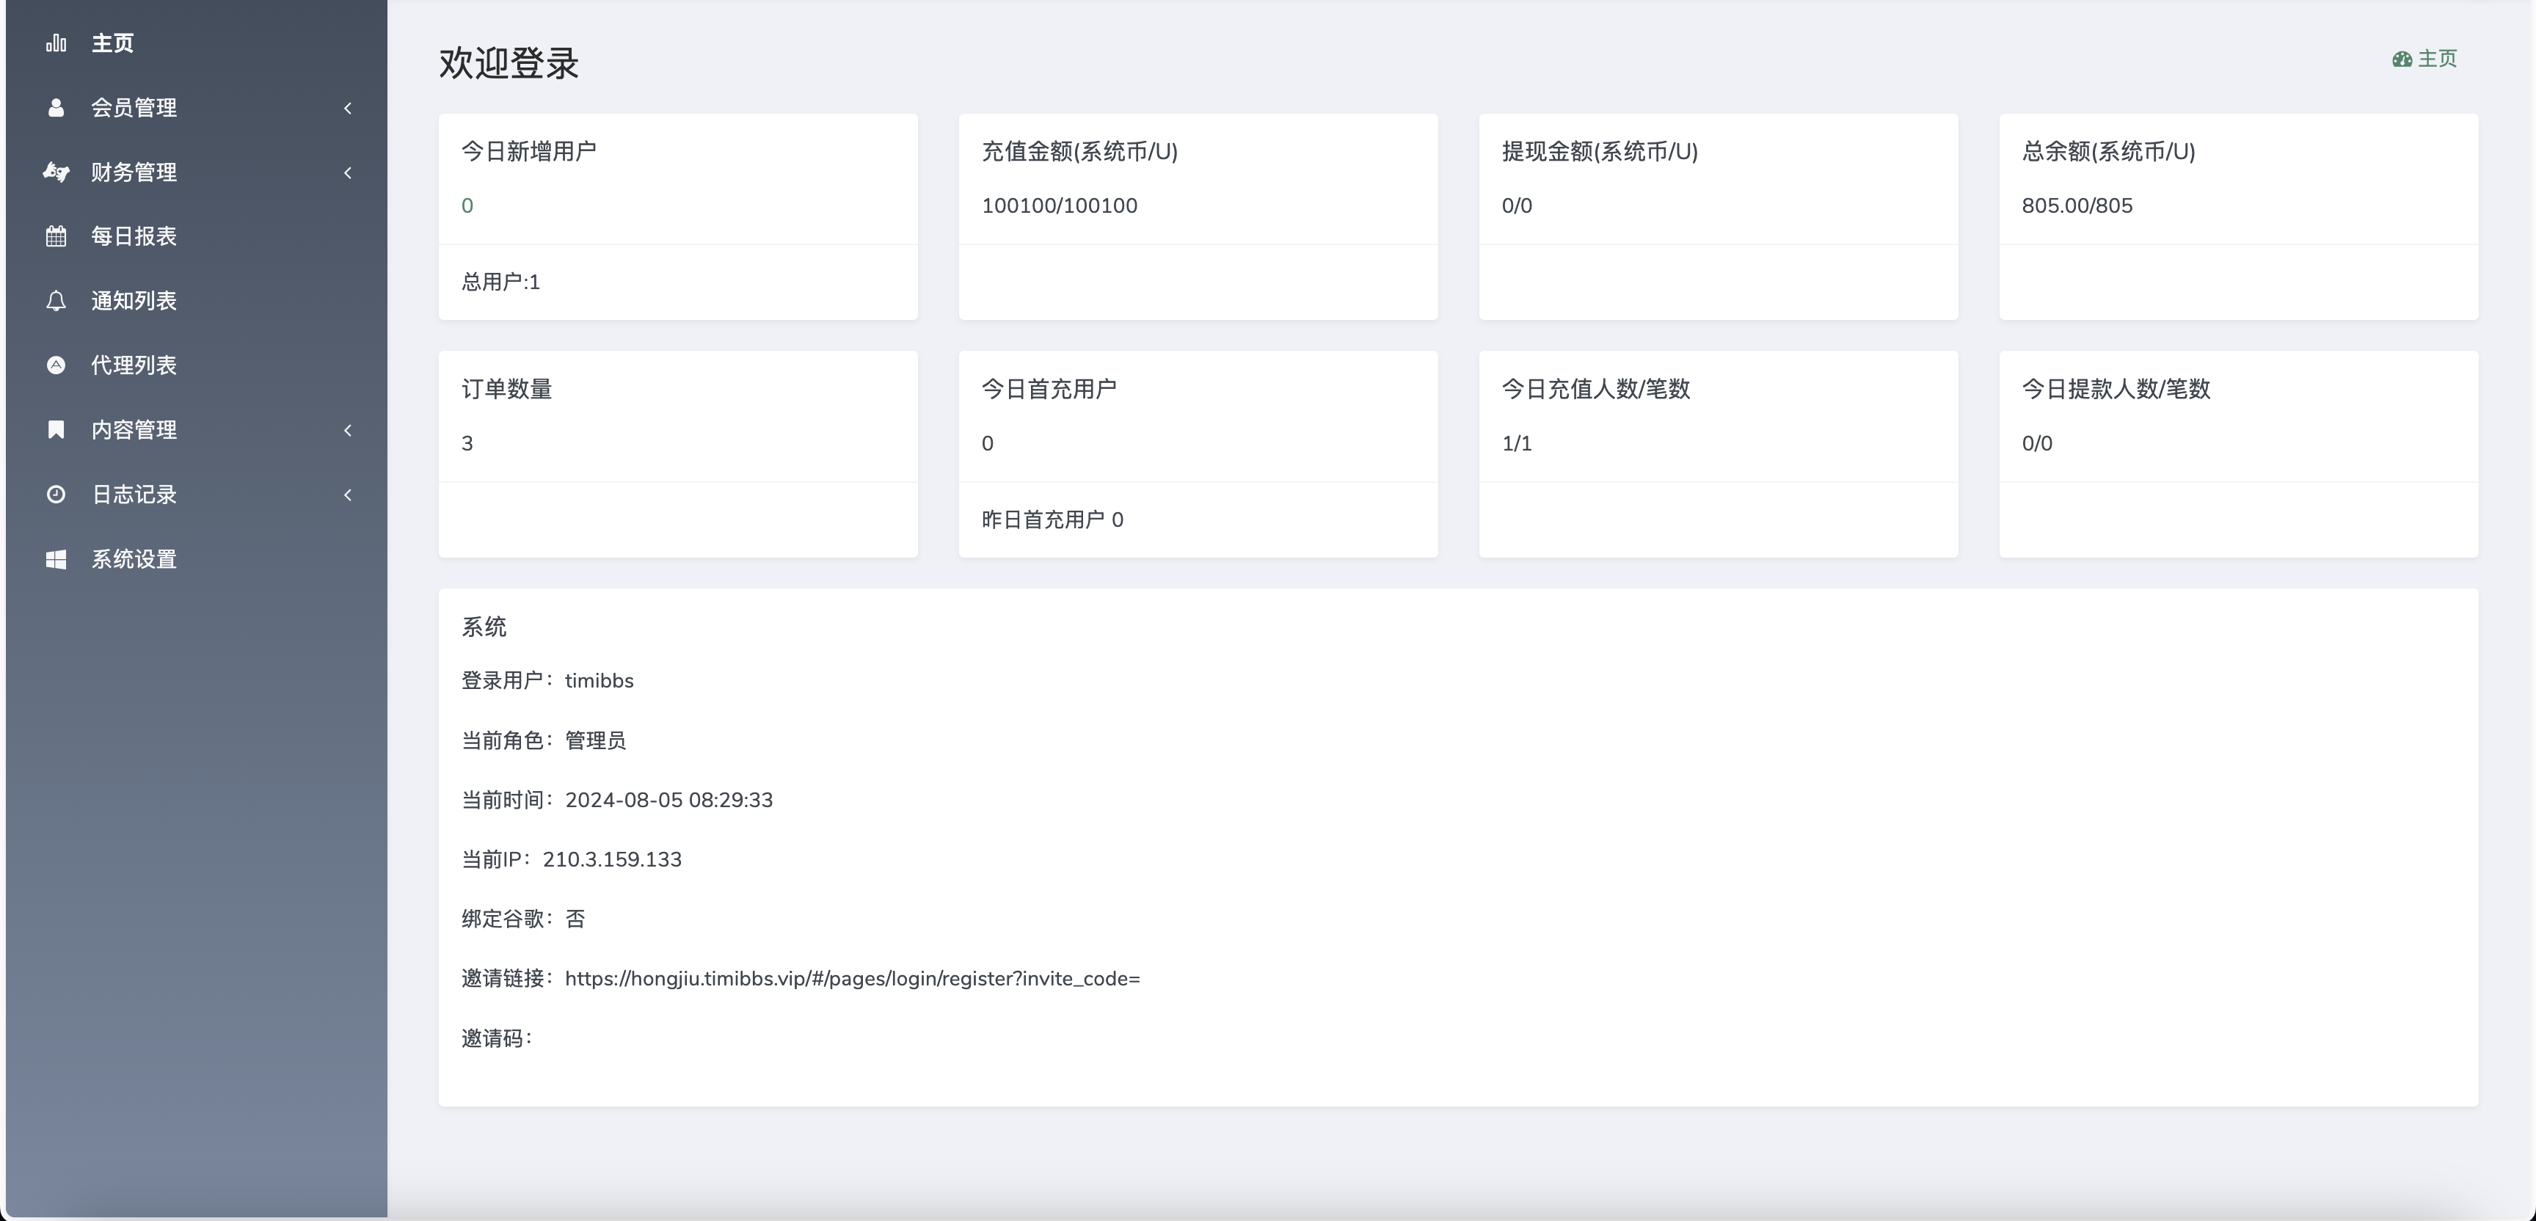Click the 总用户:1 text

500,282
